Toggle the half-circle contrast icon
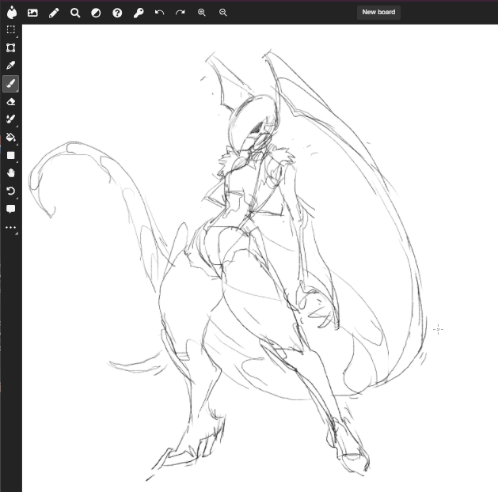 [x=96, y=13]
